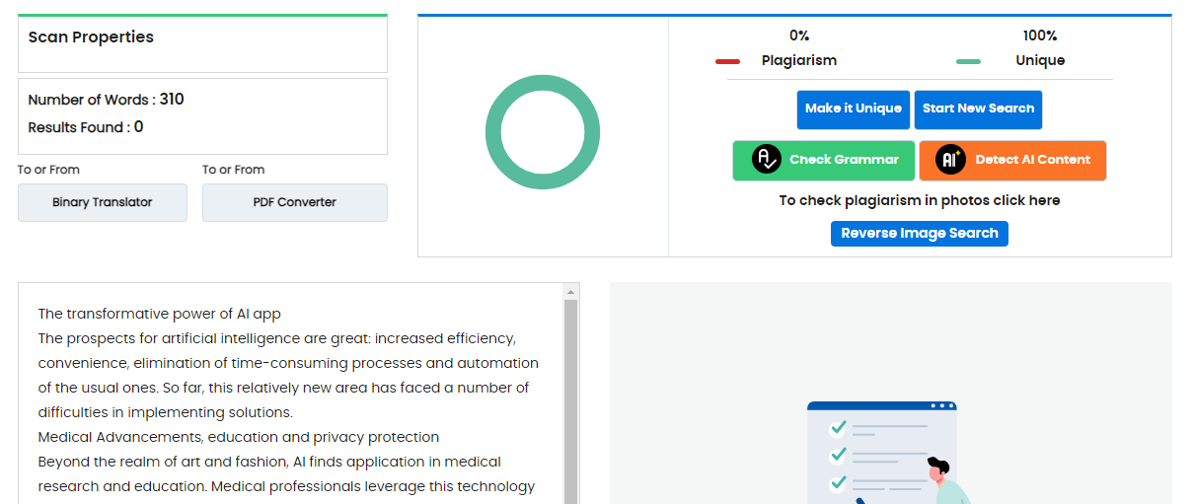Click the 'Plagiarism' legend label

[x=799, y=60]
